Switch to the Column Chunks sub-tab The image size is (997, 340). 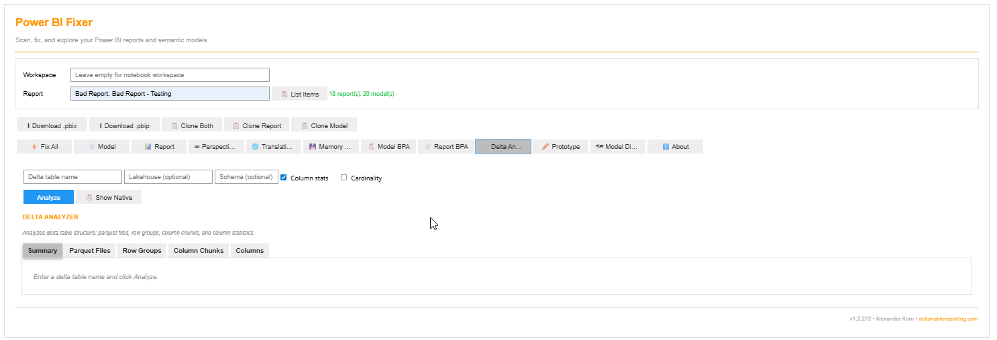(x=199, y=250)
